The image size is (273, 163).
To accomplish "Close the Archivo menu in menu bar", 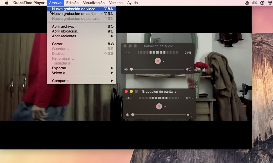I will tap(55, 3).
